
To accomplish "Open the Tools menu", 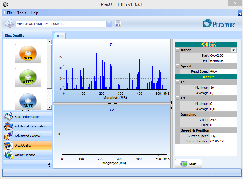I will click(x=21, y=13).
